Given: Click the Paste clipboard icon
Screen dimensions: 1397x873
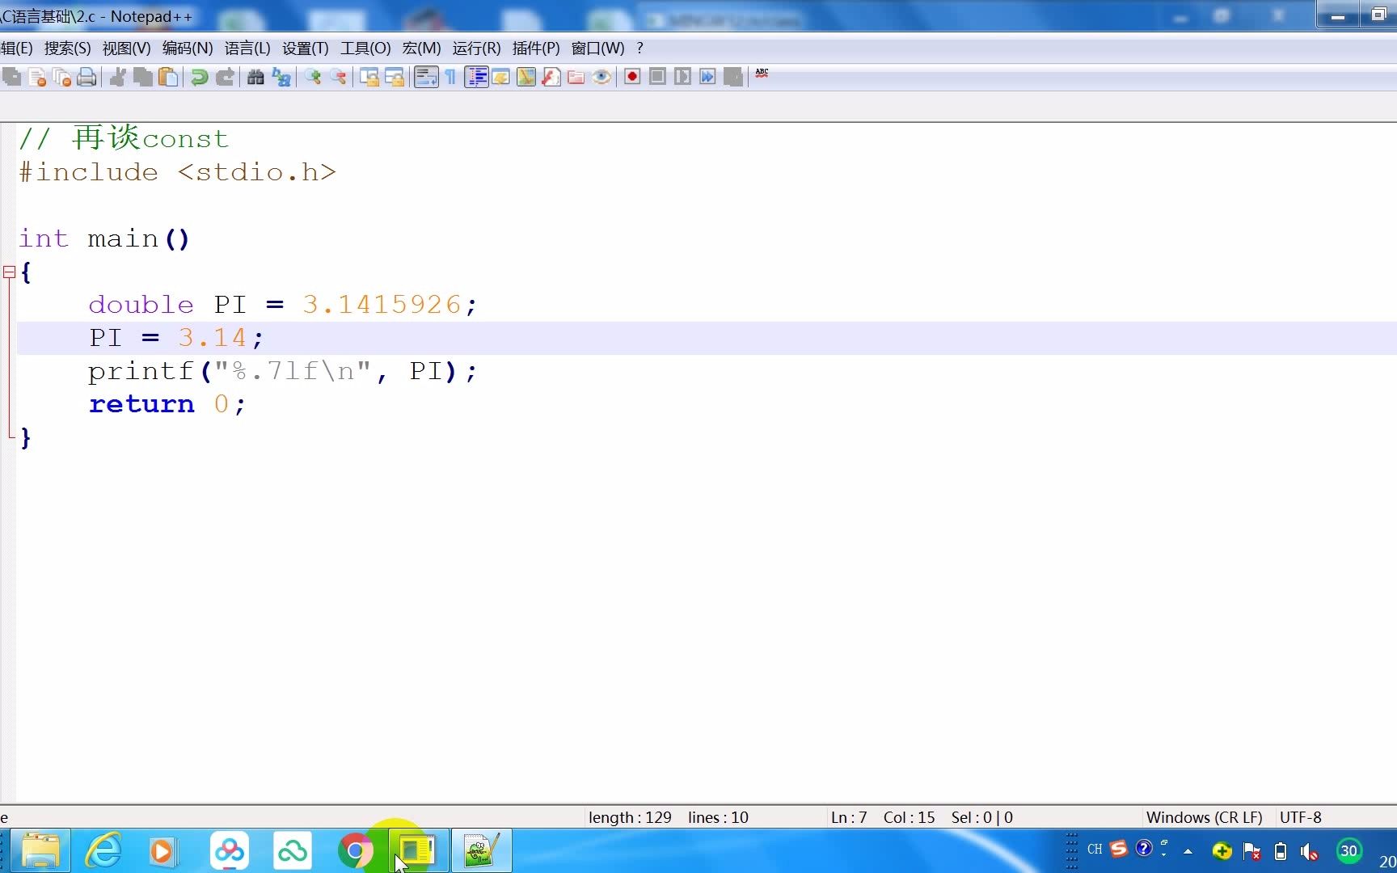Looking at the screenshot, I should click(x=168, y=77).
